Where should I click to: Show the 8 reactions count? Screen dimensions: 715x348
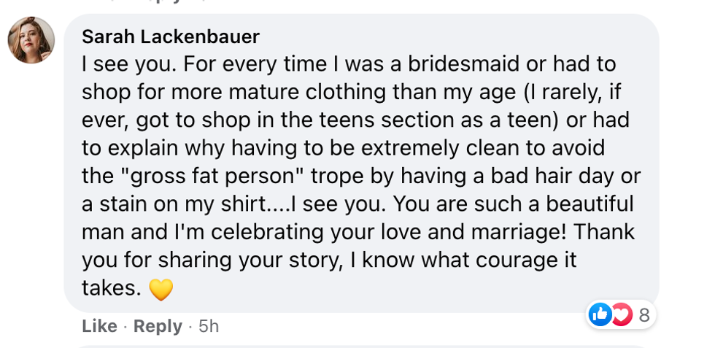coord(644,315)
